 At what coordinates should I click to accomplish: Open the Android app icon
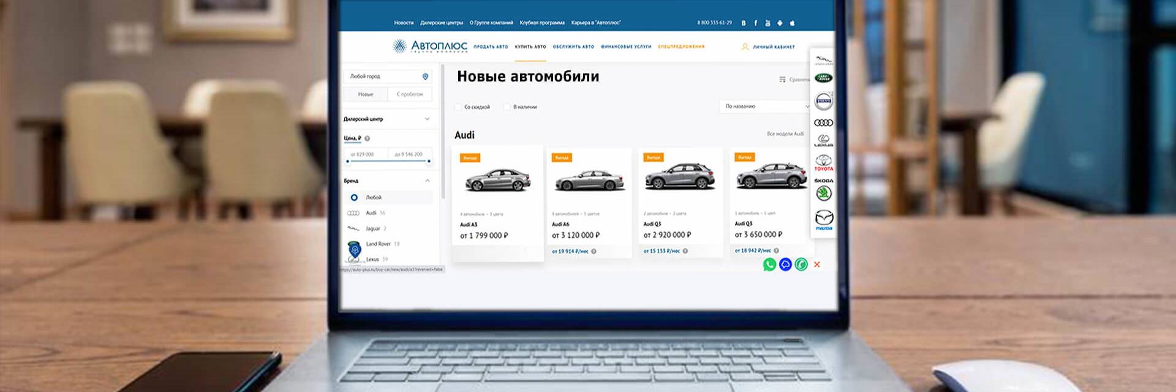(780, 23)
